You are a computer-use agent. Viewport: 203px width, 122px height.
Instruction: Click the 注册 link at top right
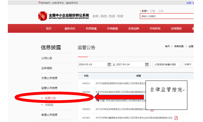(189, 3)
